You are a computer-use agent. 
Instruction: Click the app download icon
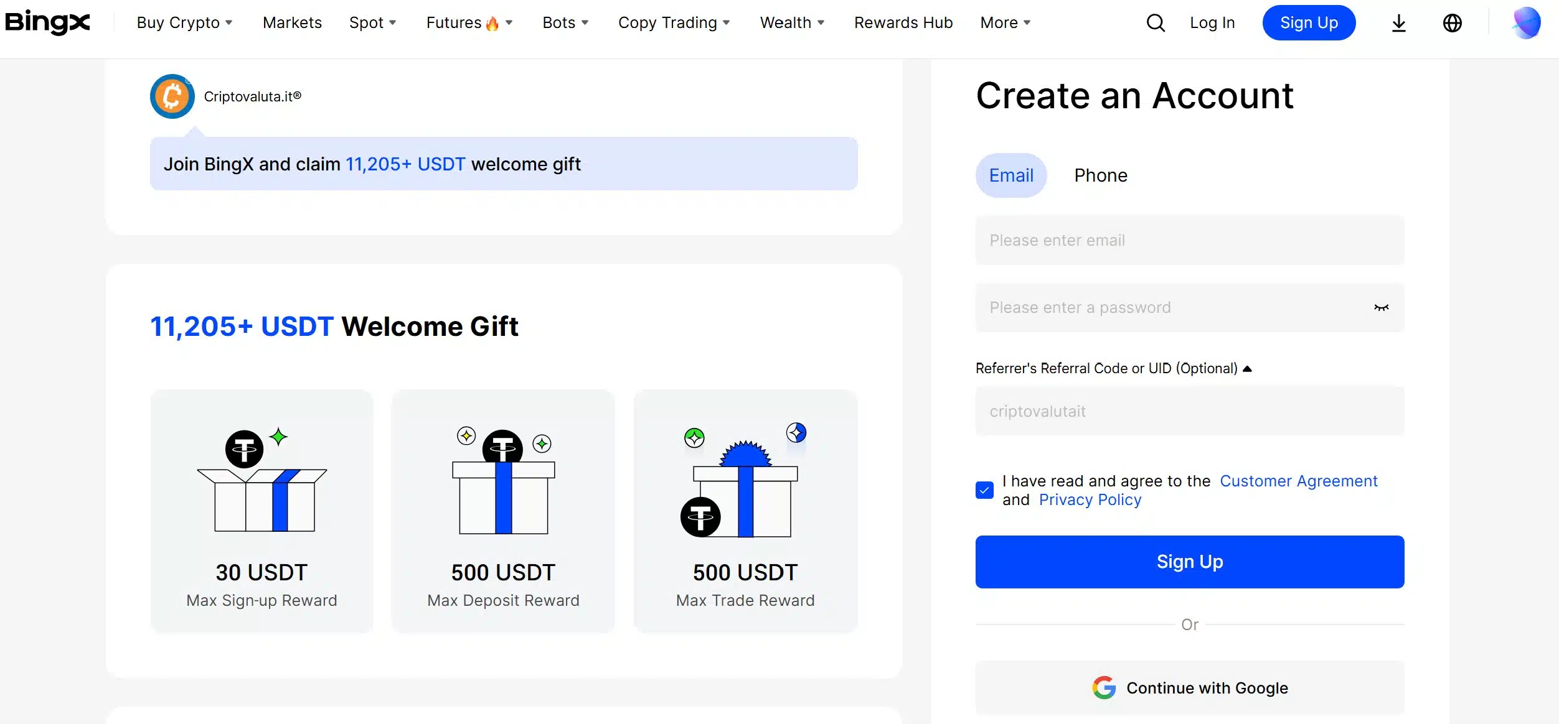(x=1398, y=22)
